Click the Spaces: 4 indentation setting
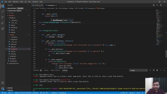Viewport: 167px width, 94px height. pos(132,93)
